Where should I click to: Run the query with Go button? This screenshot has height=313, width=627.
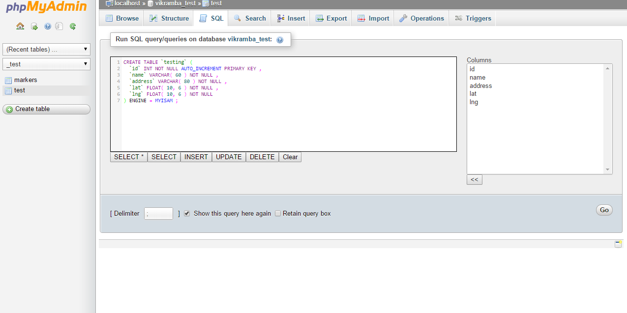(604, 210)
